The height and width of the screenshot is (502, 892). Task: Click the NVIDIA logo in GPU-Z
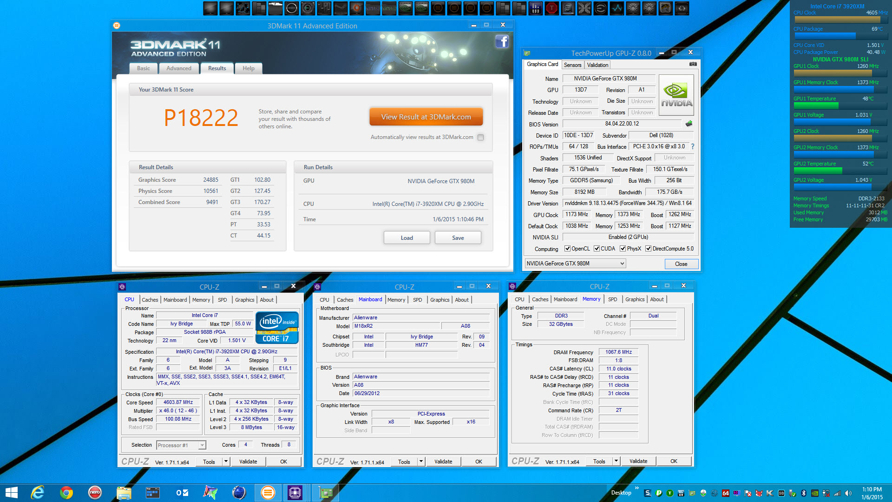pos(676,95)
